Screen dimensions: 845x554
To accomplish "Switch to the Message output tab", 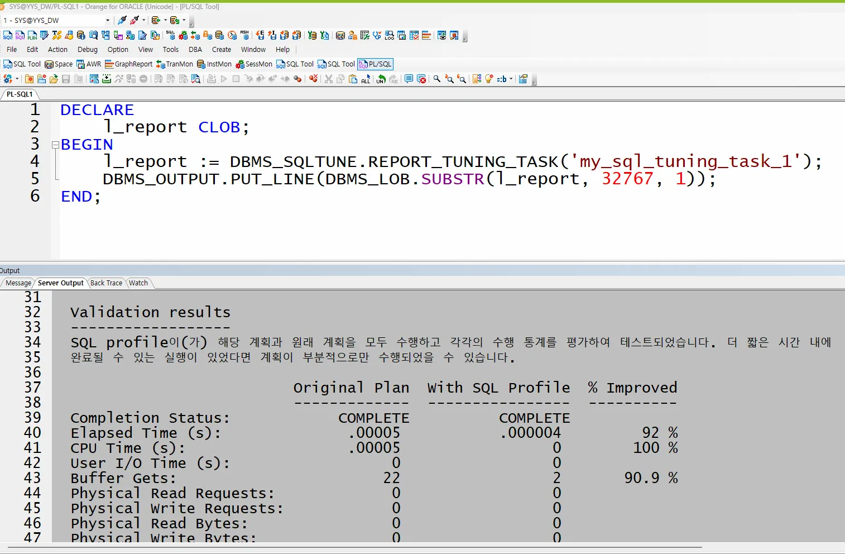I will (18, 283).
